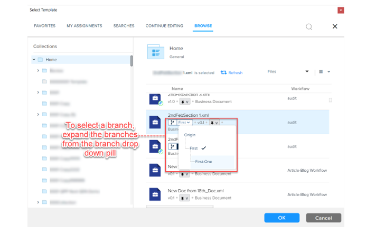Open the Files filter dropdown
385x233 pixels.
click(288, 71)
